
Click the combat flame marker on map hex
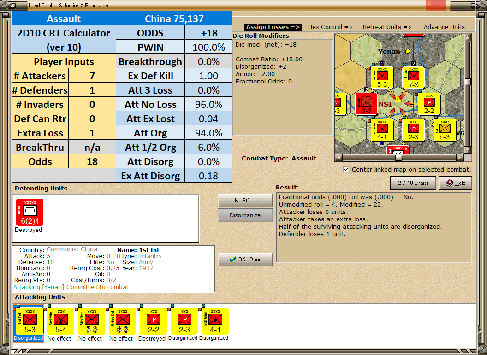[x=398, y=100]
